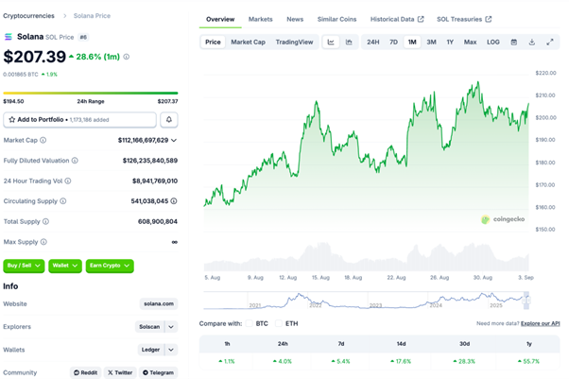Switch to the Similar Coins tab
This screenshot has width=569, height=379.
pyautogui.click(x=336, y=19)
